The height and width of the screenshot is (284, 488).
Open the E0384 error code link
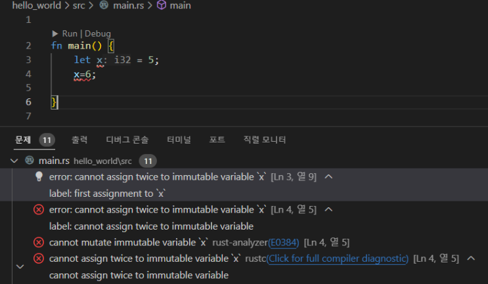[x=284, y=243]
